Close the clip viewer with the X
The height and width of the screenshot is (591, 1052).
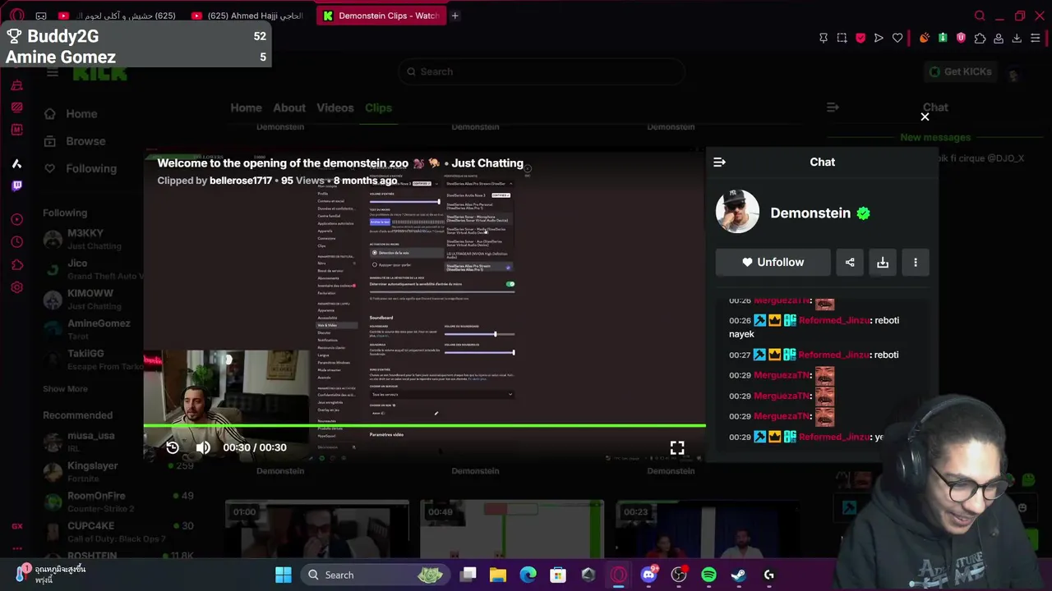(x=925, y=117)
